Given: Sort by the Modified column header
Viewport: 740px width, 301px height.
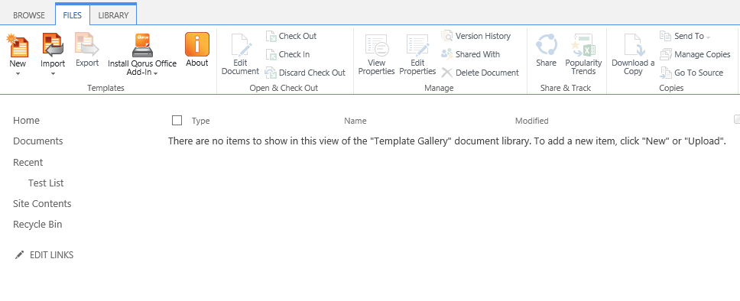Looking at the screenshot, I should pyautogui.click(x=531, y=121).
